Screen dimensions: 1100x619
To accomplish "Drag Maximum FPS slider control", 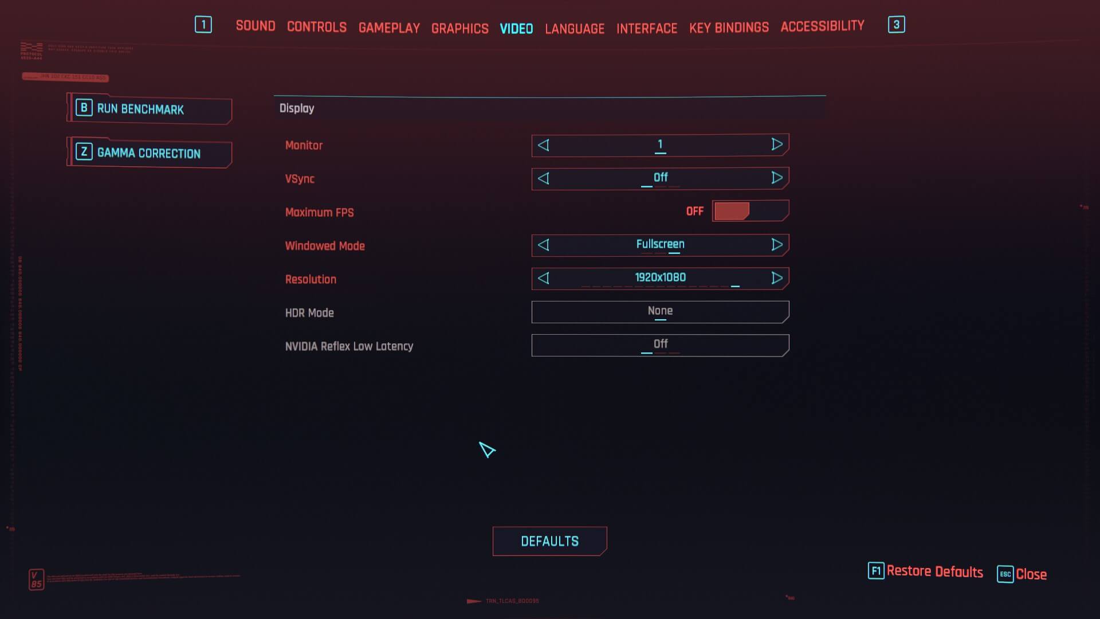I will [730, 211].
